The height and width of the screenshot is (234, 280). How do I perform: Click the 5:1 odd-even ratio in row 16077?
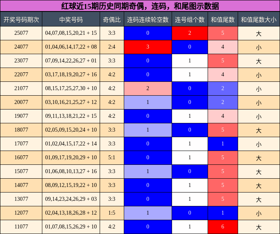[112, 158]
